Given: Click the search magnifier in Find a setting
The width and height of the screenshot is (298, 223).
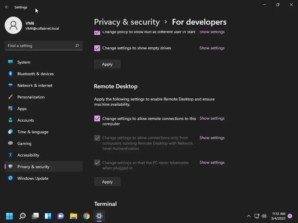Looking at the screenshot, I should point(77,46).
